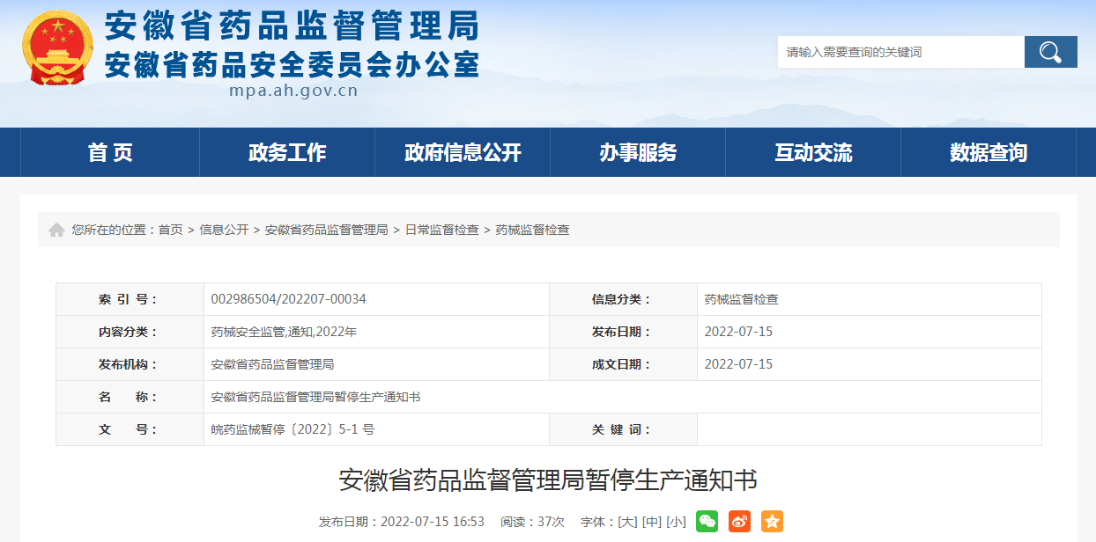1096x542 pixels.
Task: Click document number 皖药监械暂停〔2022〕5-1 号
Action: 293,429
